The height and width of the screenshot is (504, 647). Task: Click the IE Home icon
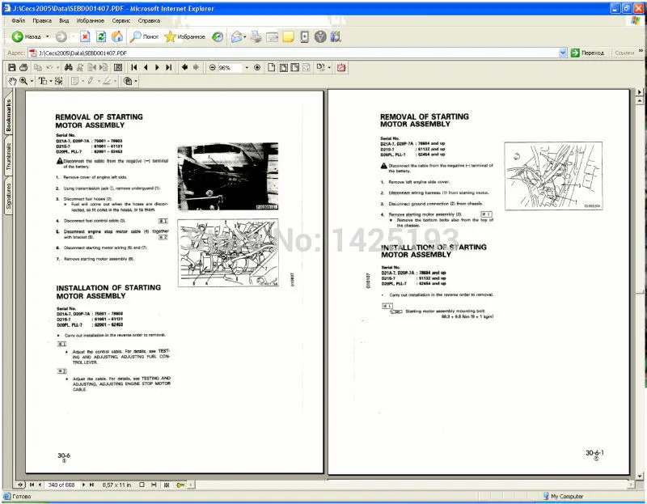[x=117, y=36]
